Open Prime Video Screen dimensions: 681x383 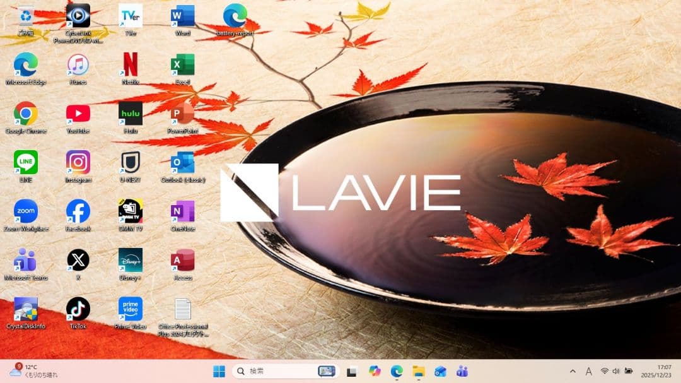[130, 309]
